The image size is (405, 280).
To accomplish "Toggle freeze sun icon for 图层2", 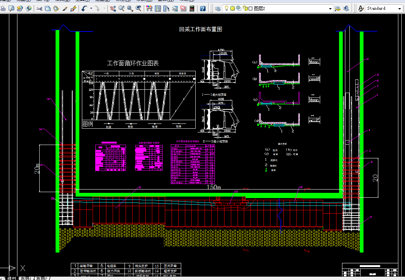I will (232, 8).
